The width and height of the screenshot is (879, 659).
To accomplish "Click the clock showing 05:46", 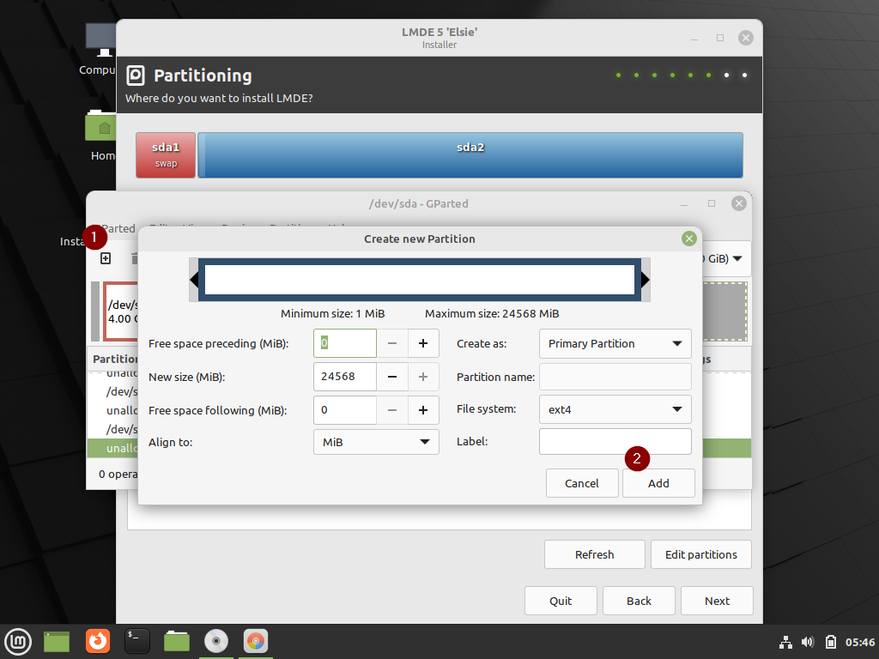I will click(x=860, y=642).
